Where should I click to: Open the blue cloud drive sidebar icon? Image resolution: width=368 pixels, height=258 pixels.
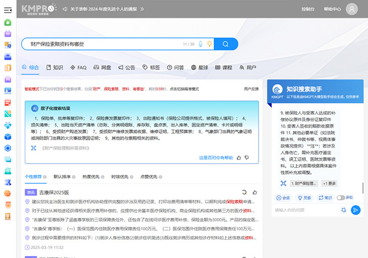click(8, 57)
